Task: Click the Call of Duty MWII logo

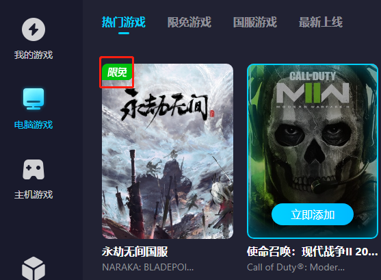Action: pos(313,90)
